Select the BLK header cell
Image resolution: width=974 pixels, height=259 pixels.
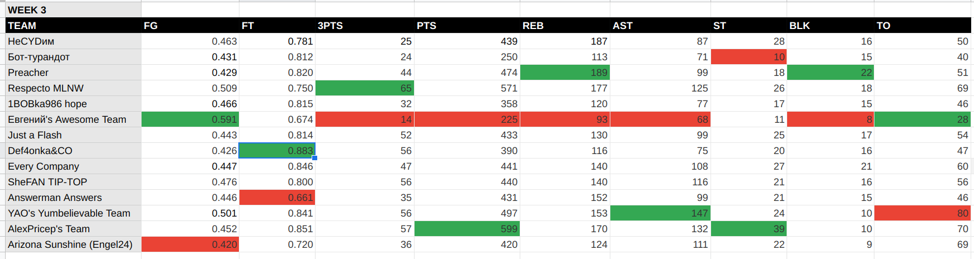[830, 25]
